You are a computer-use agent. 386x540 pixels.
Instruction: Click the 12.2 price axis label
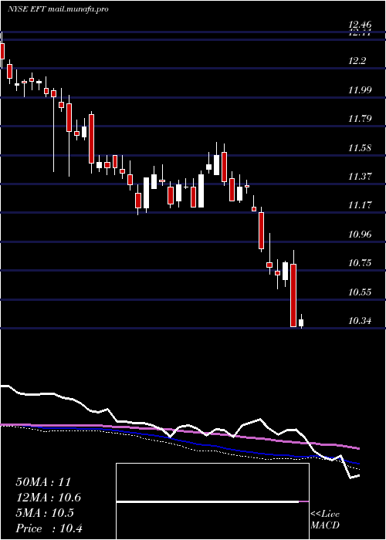pyautogui.click(x=357, y=61)
